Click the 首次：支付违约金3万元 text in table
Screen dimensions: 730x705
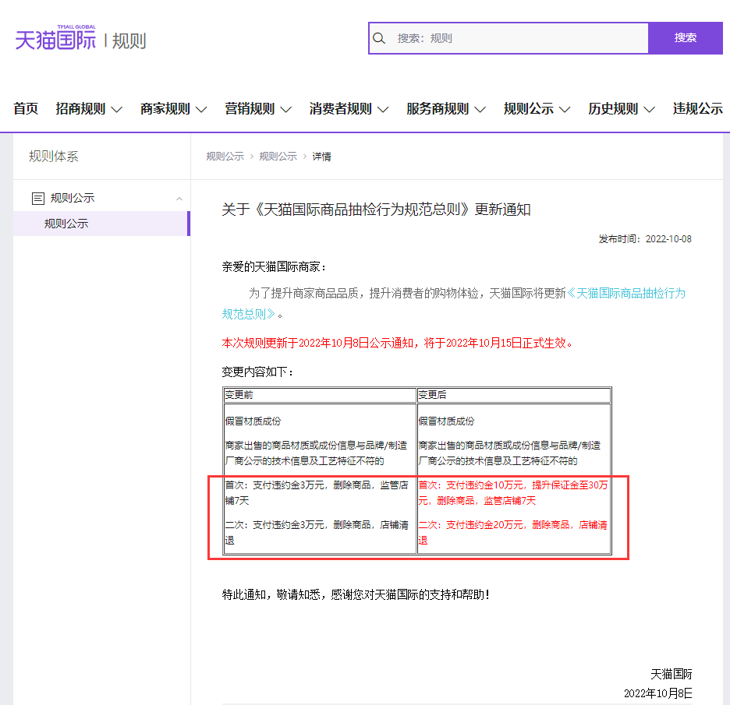click(x=317, y=493)
